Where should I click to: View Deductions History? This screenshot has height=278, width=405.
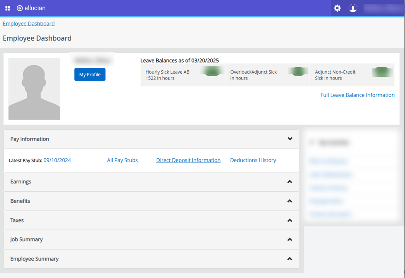(x=253, y=160)
